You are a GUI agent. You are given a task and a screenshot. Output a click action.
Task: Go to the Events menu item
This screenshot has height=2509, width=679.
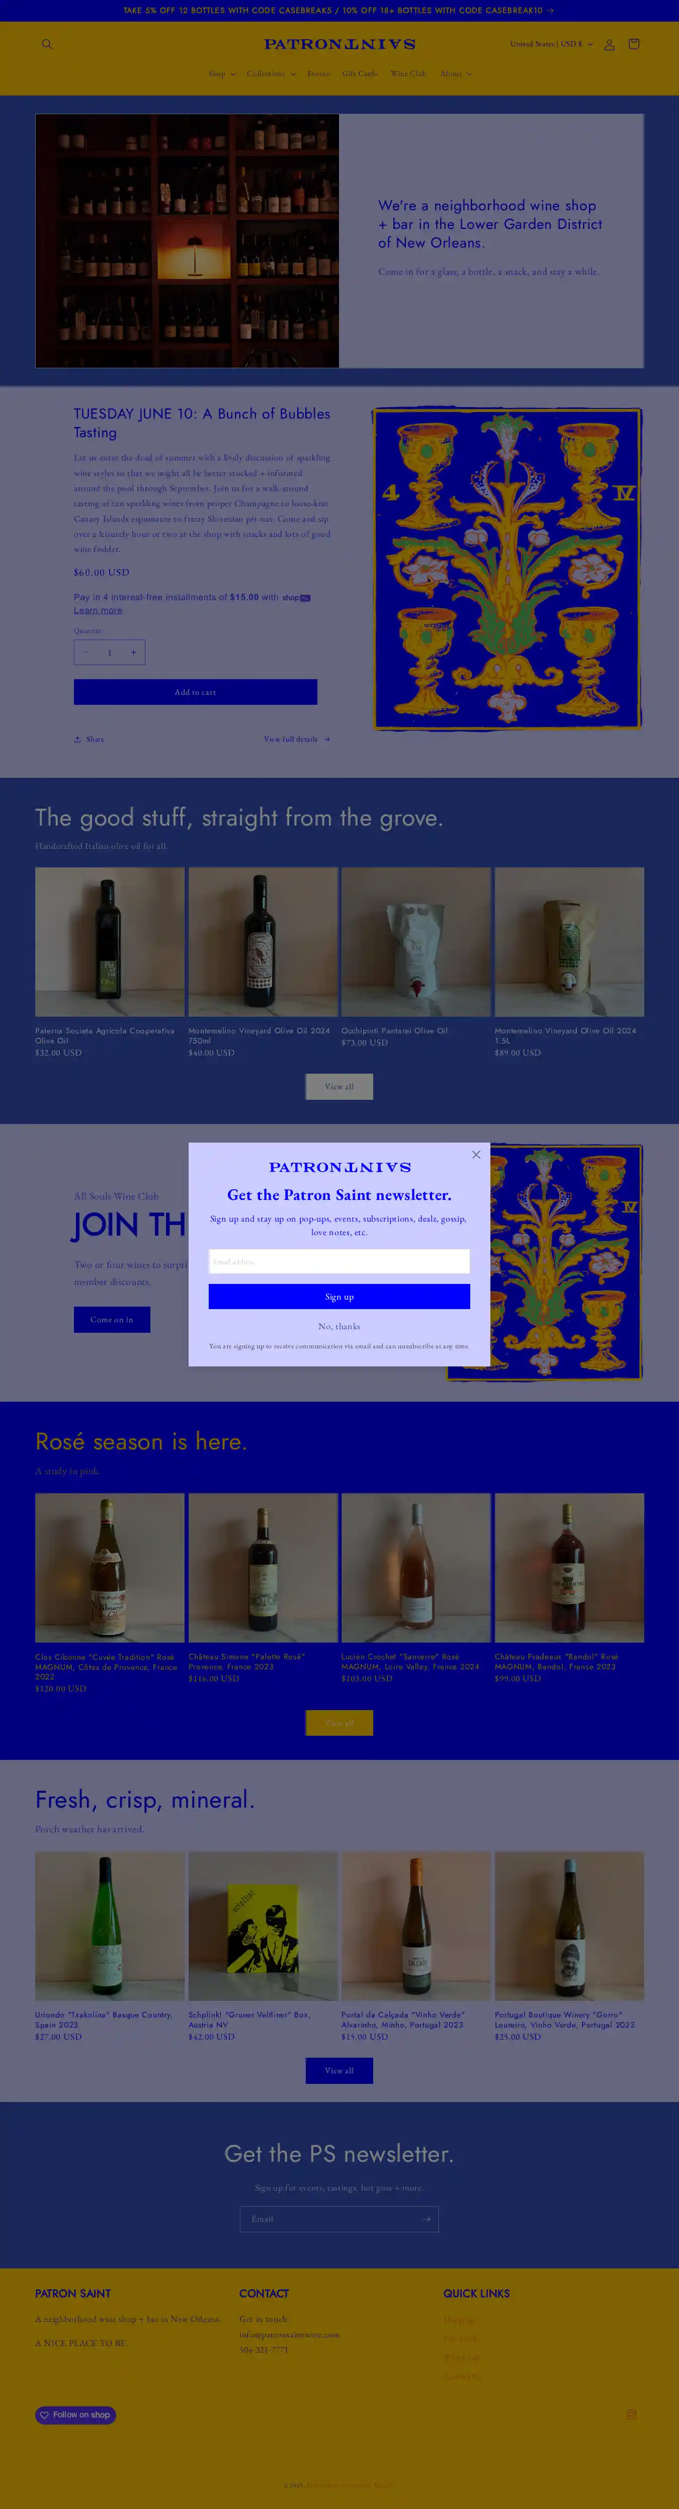(318, 74)
